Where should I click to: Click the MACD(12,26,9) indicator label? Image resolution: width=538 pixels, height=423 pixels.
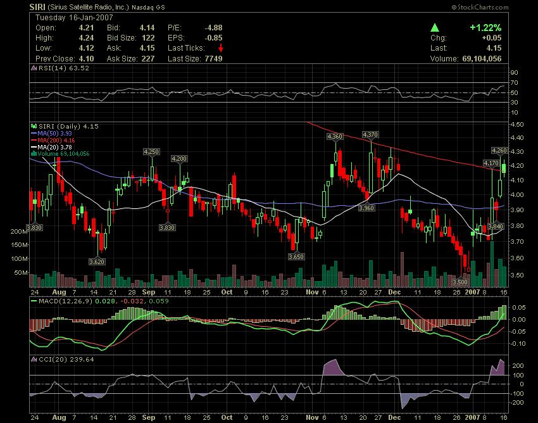click(x=66, y=301)
